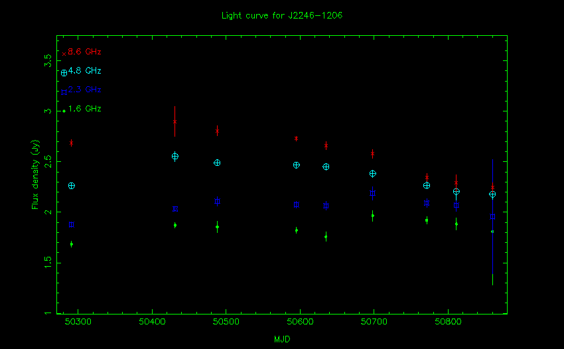The image size is (564, 349).
Task: Select the green 1.6 GHz point near MJD 50430
Action: click(x=175, y=226)
